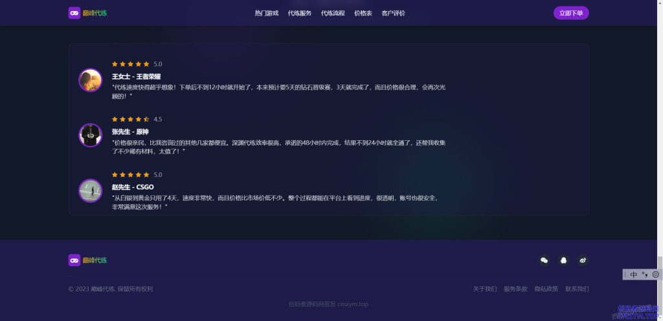Open the 隐私政策 footer link
The image size is (663, 321).
(546, 289)
